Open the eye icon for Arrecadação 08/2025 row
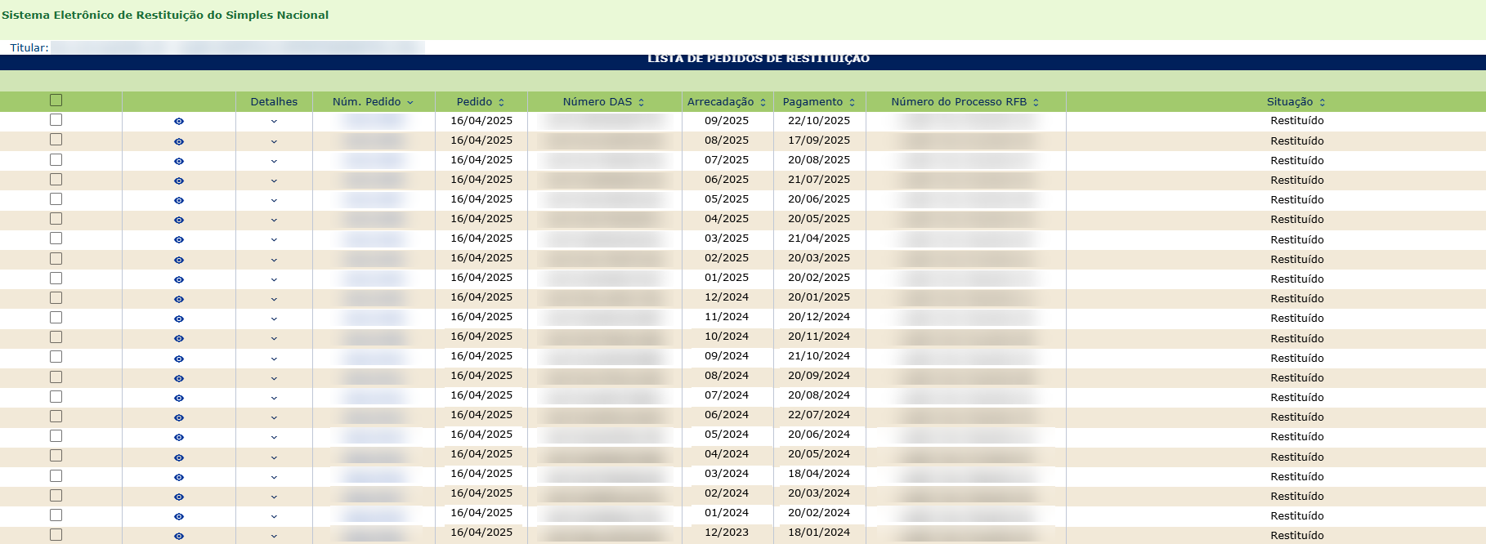Viewport: 1486px width, 544px height. (x=179, y=141)
